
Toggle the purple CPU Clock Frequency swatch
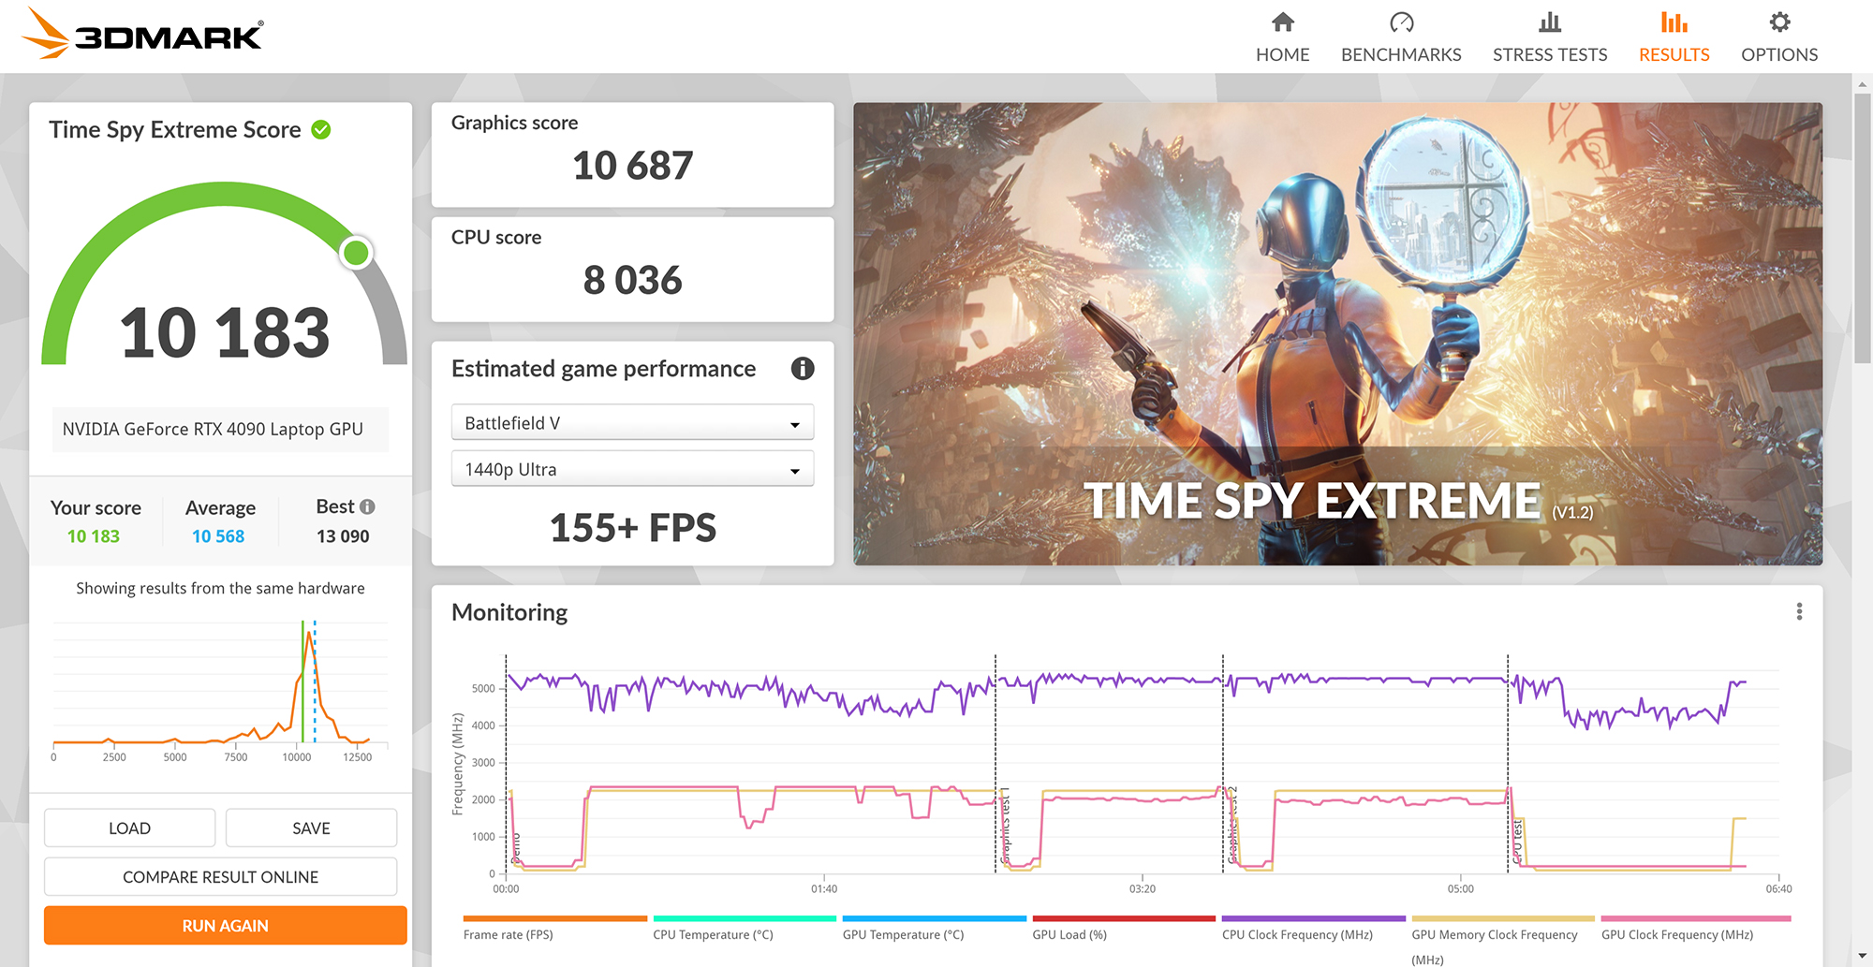pos(1313,918)
